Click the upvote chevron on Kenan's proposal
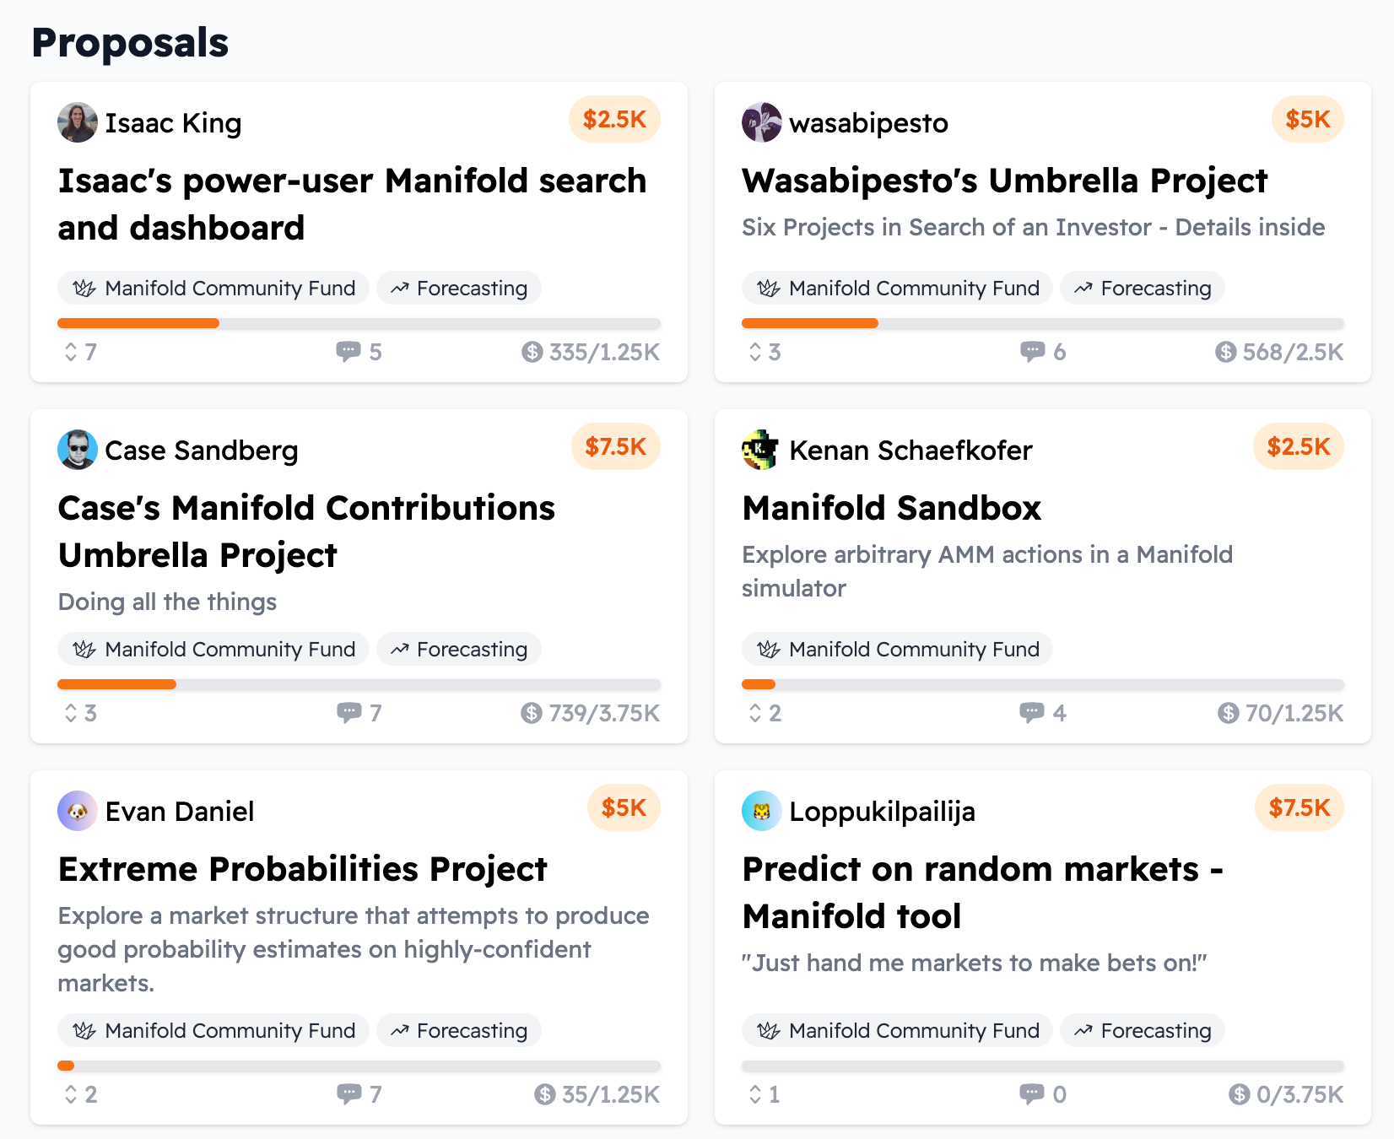The height and width of the screenshot is (1139, 1394). click(756, 707)
